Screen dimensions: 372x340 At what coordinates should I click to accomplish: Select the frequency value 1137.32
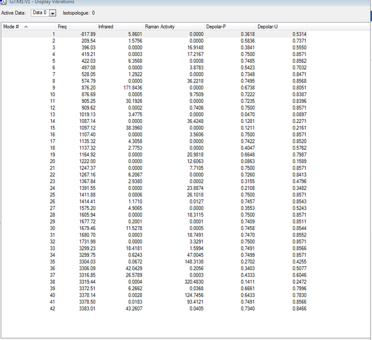coord(87,148)
